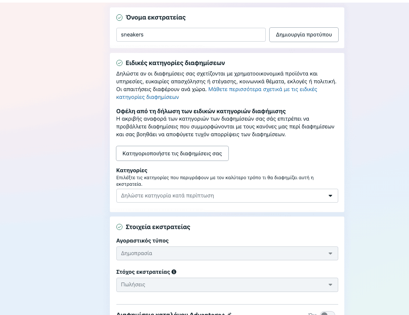Click the checkmark icon beside Ειδικές κατηγορίες διαφημίσεων
This screenshot has height=315, width=409.
click(x=119, y=63)
